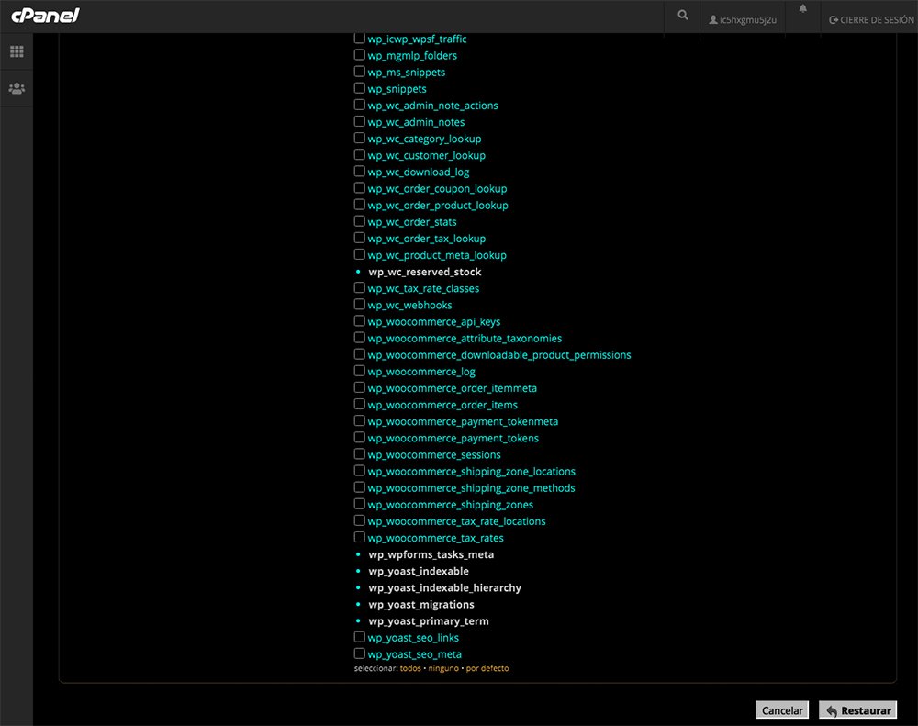This screenshot has height=726, width=918.
Task: Tick the wp_yoast_seo_meta checkbox
Action: pyautogui.click(x=360, y=653)
